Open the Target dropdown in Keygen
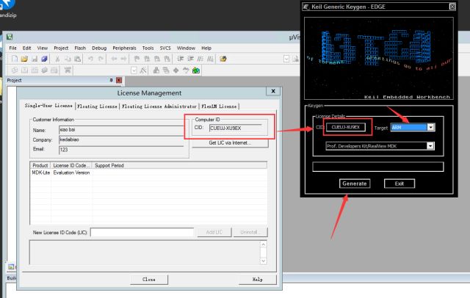The image size is (470, 298). pos(431,127)
